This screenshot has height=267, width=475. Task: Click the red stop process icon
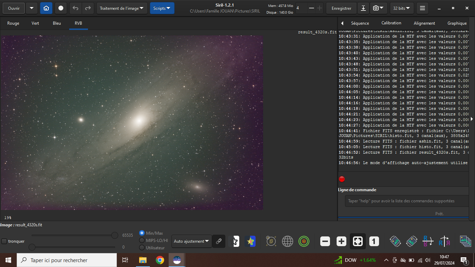(x=342, y=179)
